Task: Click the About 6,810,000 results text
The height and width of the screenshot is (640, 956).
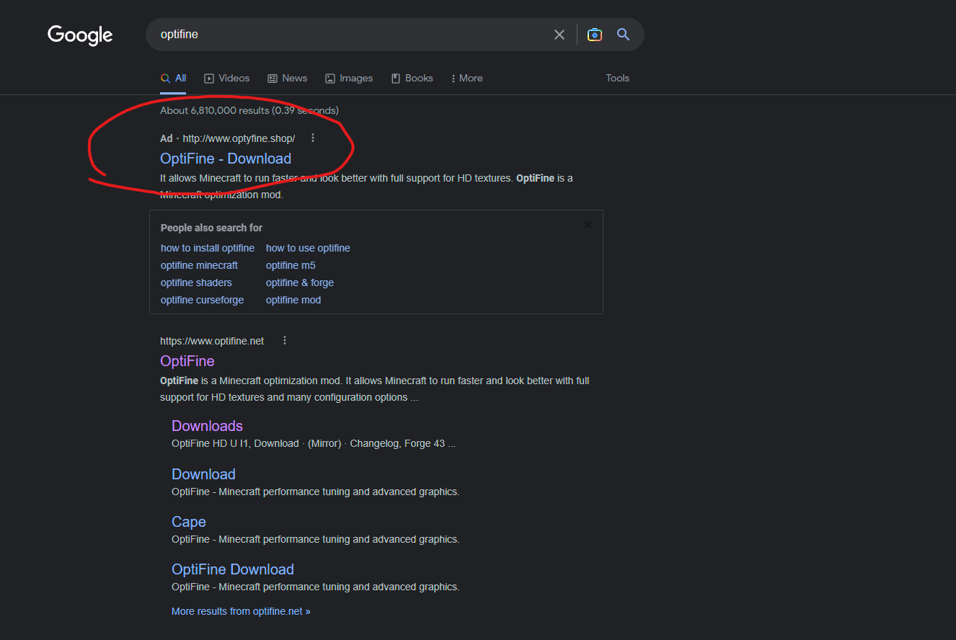Action: pos(249,110)
